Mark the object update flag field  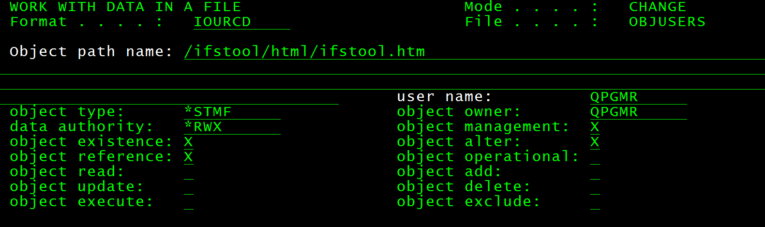(x=189, y=187)
